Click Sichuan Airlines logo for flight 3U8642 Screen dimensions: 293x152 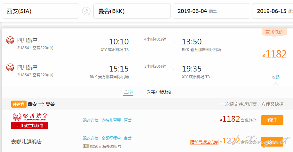[x=10, y=67]
